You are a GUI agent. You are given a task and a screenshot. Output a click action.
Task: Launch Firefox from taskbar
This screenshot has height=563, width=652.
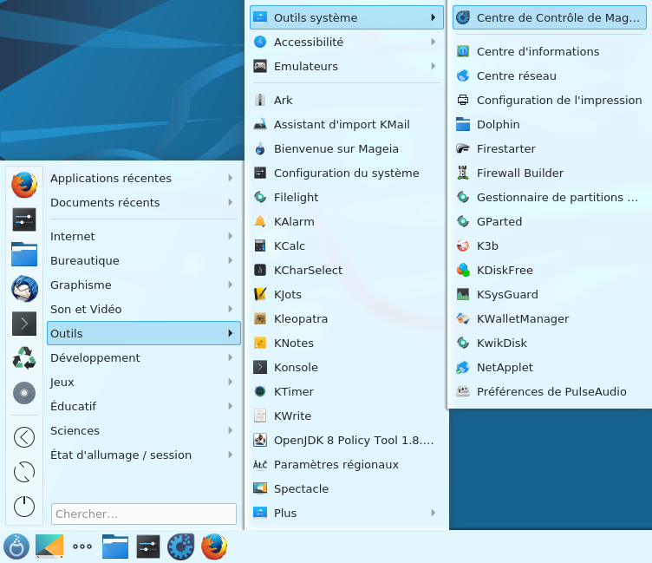point(214,547)
